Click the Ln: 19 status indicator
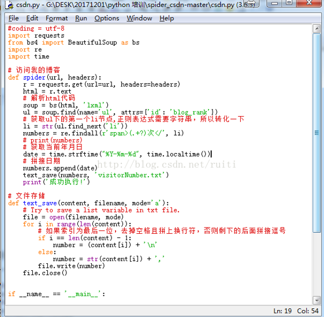This screenshot has width=324, height=317. click(282, 311)
